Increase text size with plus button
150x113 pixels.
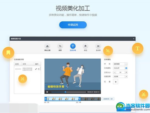coord(126,72)
